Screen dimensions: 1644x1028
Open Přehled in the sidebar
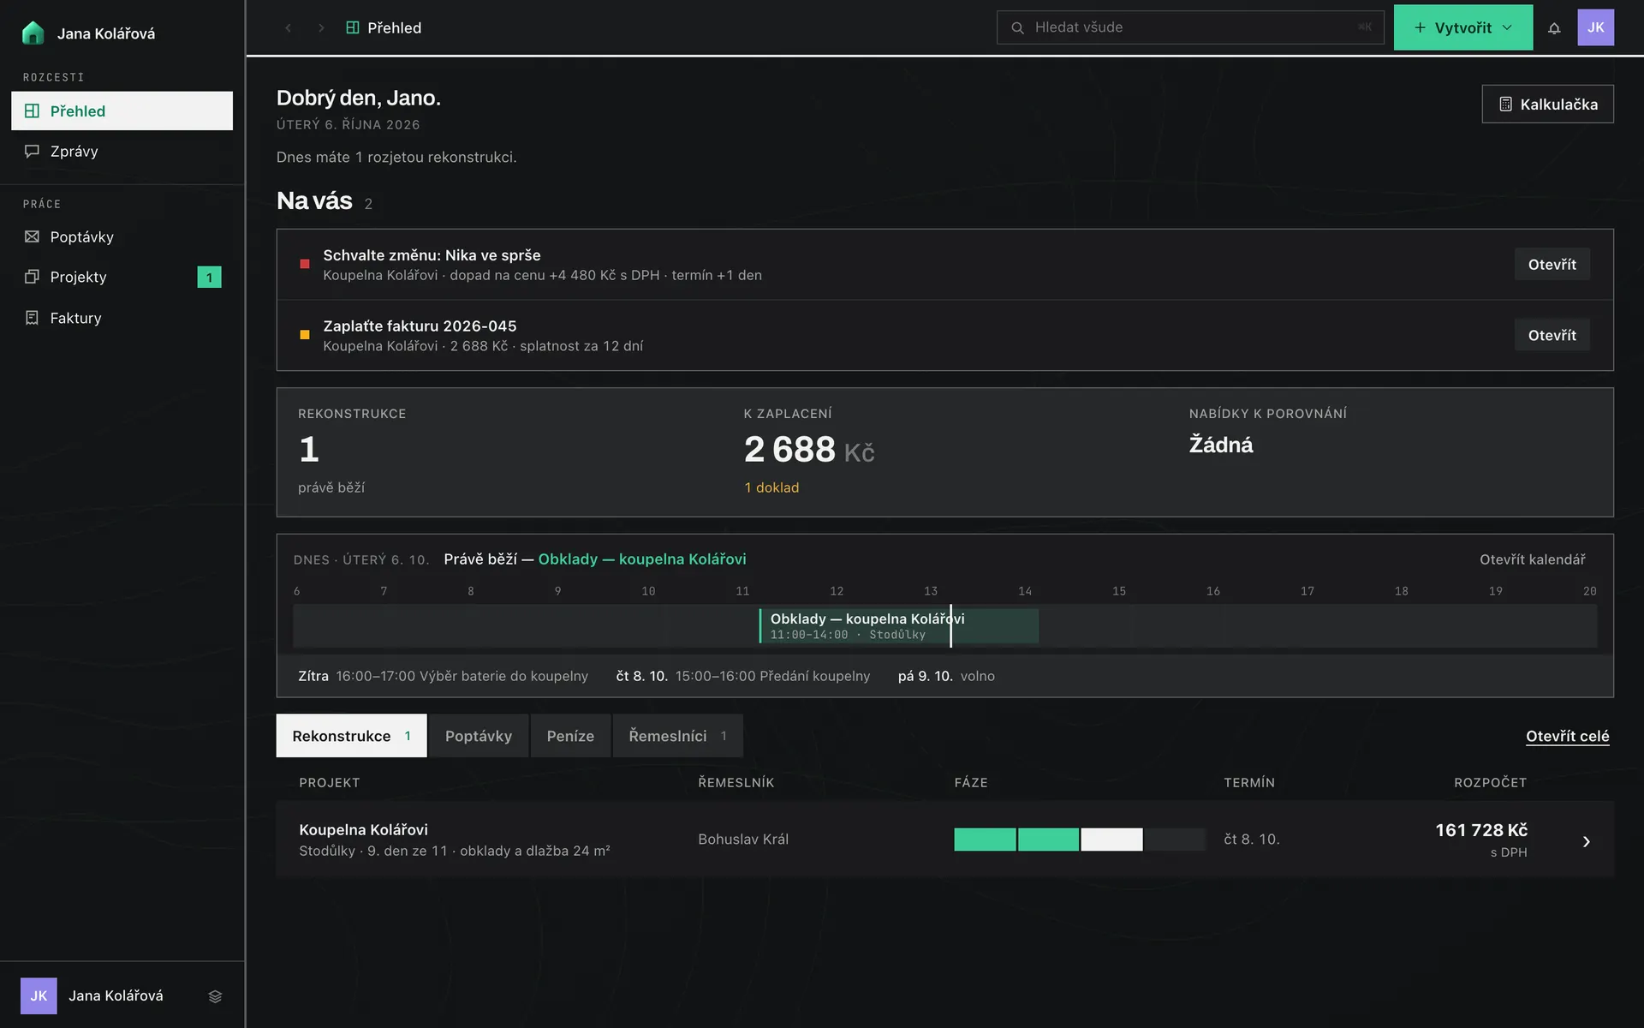(x=122, y=111)
